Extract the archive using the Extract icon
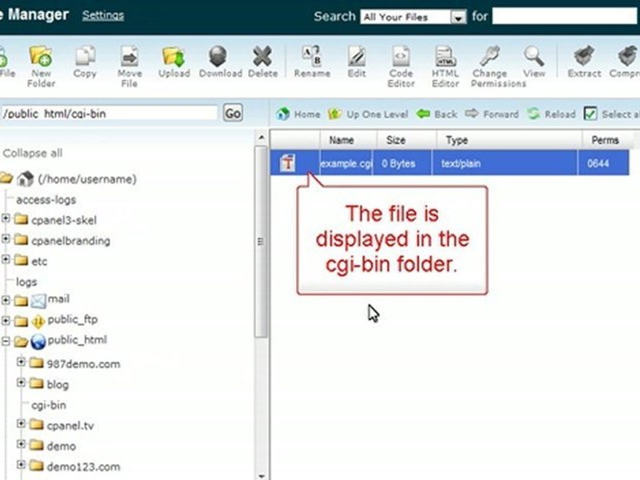 (x=585, y=62)
